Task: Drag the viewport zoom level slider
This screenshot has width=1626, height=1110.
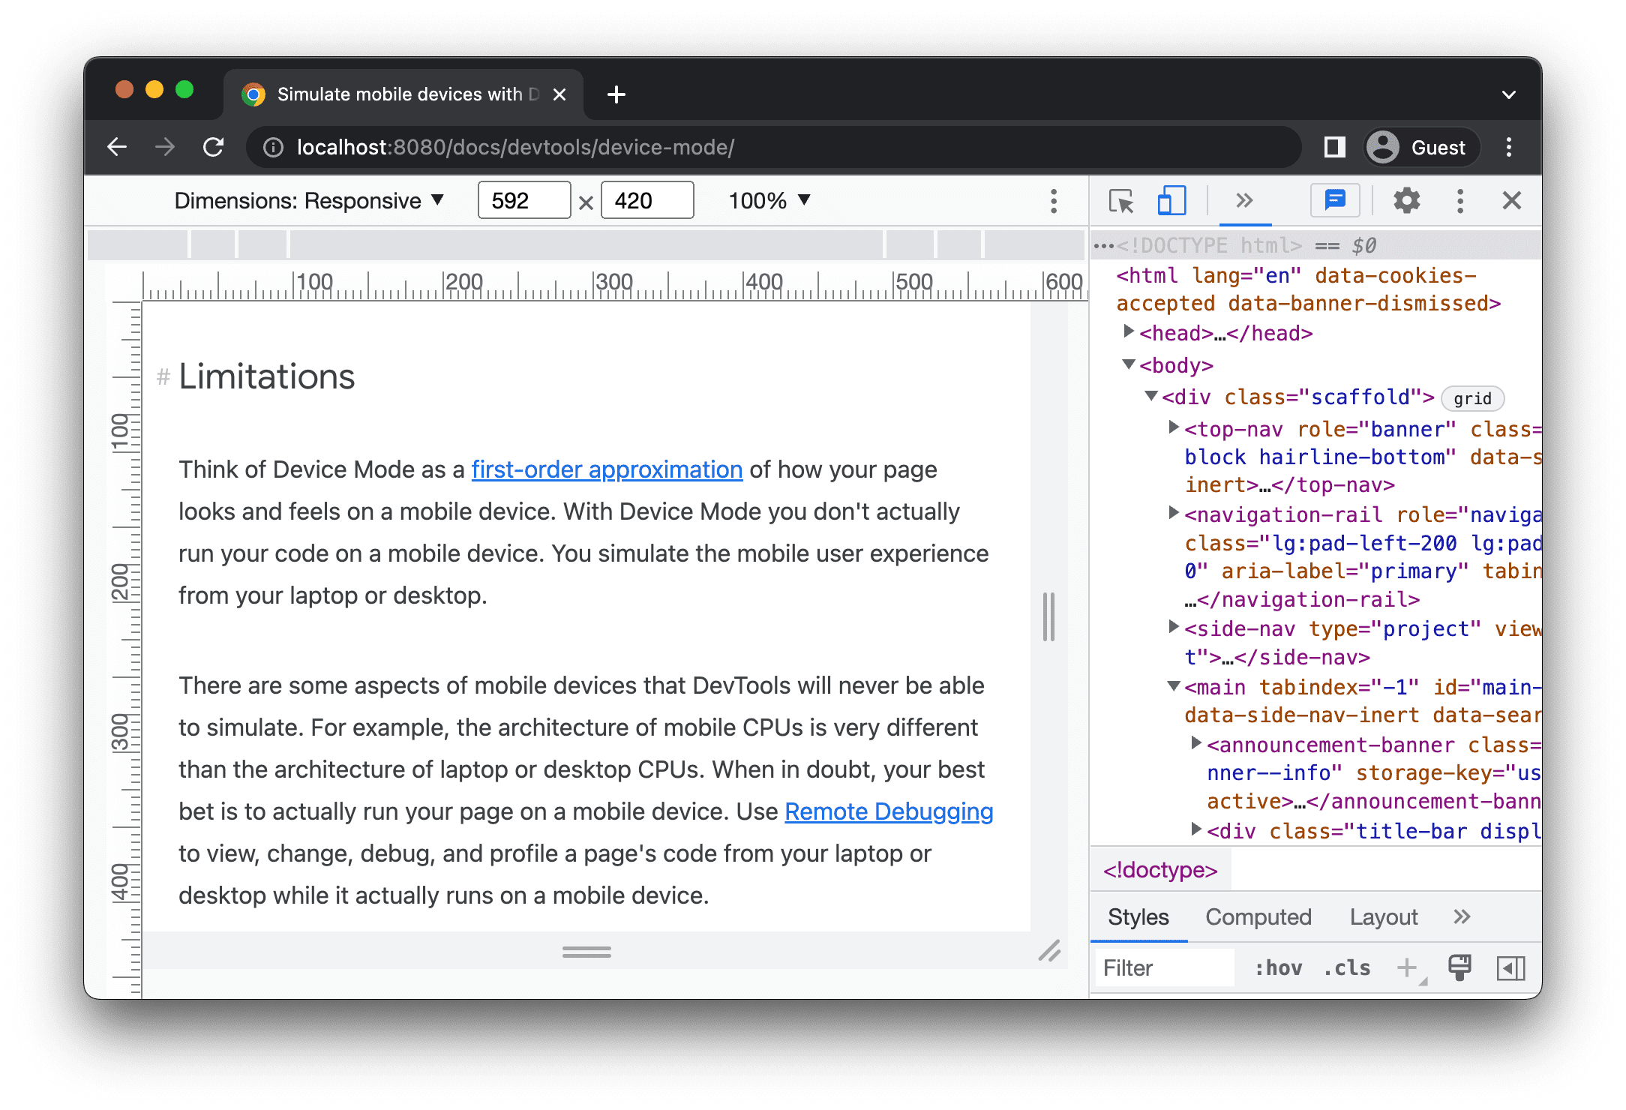Action: [771, 202]
